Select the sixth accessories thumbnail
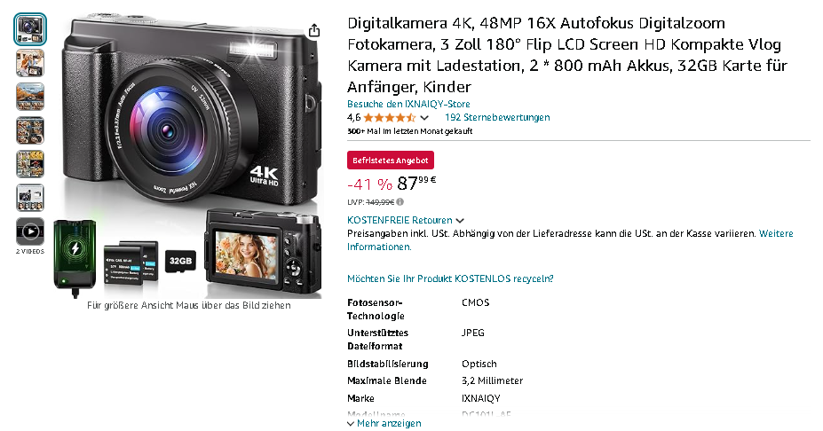The image size is (823, 431). pyautogui.click(x=30, y=198)
